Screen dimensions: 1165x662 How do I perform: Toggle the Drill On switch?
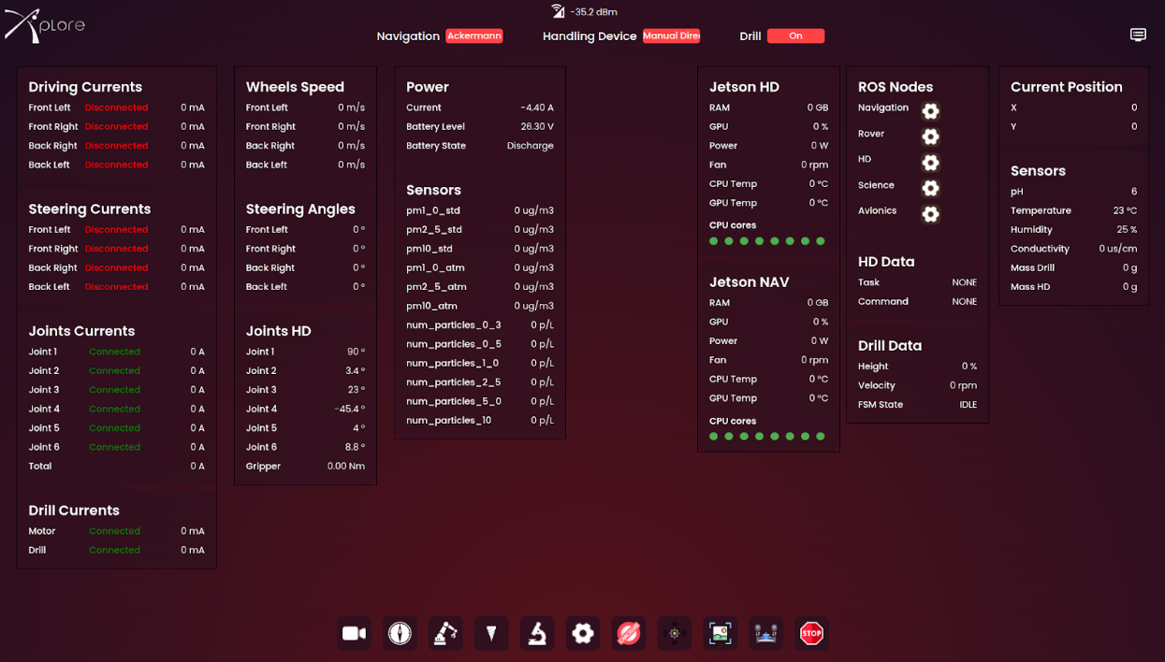tap(795, 36)
